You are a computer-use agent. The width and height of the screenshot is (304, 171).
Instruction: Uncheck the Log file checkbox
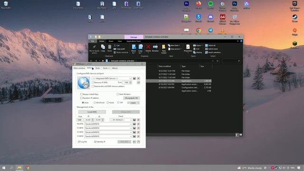tap(79, 142)
